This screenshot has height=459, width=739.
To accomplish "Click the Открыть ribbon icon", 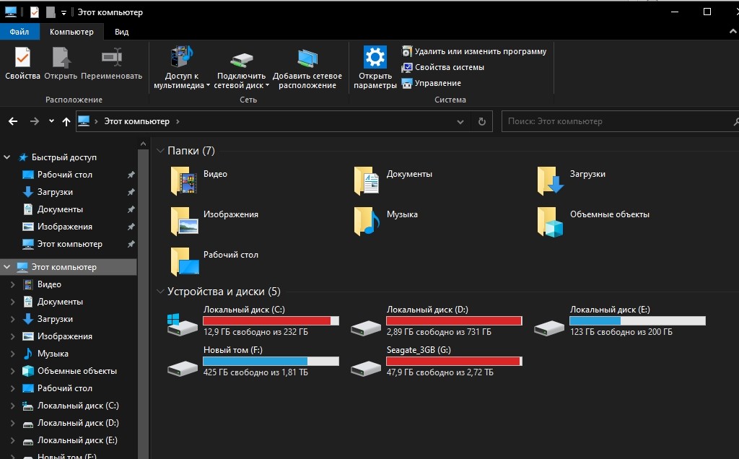I will click(61, 58).
